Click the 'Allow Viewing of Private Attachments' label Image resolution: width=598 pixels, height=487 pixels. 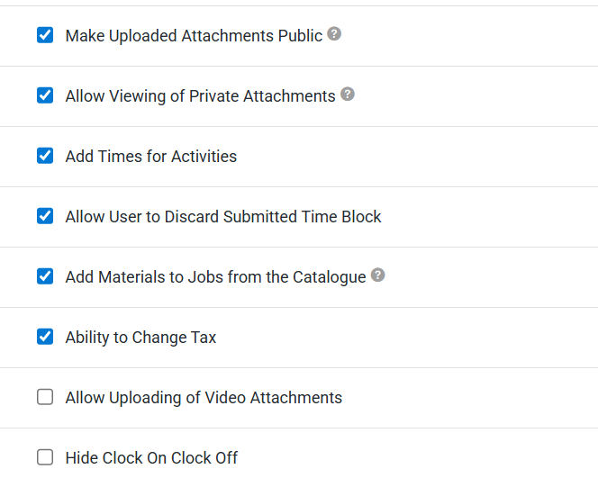200,96
